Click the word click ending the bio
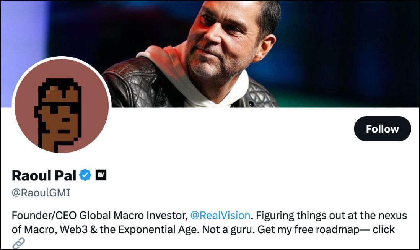Screen dimensions: 420x250 click(384, 230)
